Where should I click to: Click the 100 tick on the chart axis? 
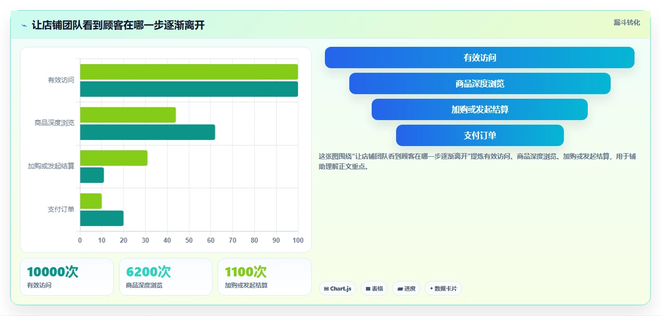point(298,240)
